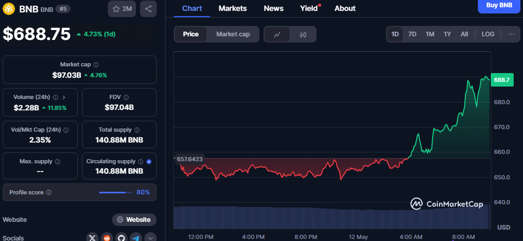Expand more socials dropdown chevron

point(150,238)
